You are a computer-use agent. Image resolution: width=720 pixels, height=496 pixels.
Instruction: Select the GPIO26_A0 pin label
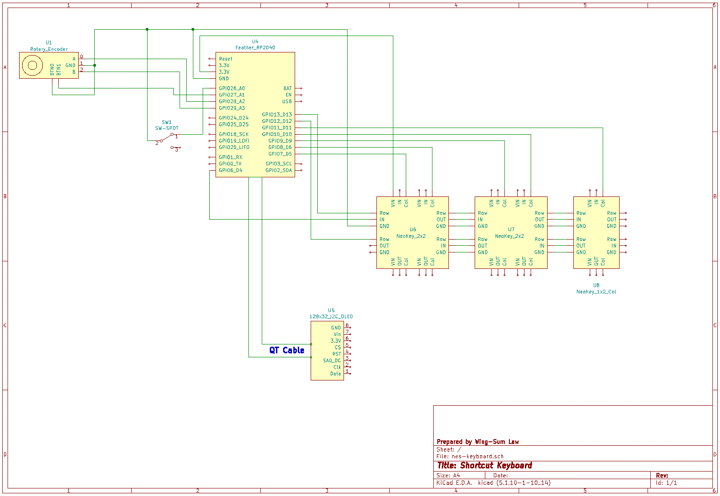[232, 88]
